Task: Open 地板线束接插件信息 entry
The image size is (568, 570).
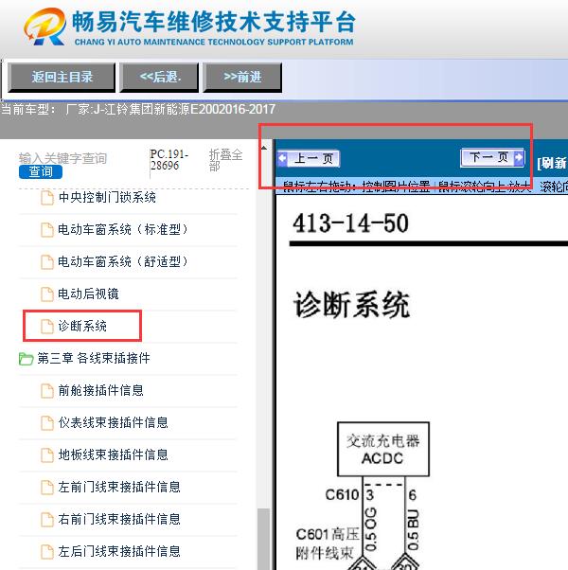Action: click(113, 454)
